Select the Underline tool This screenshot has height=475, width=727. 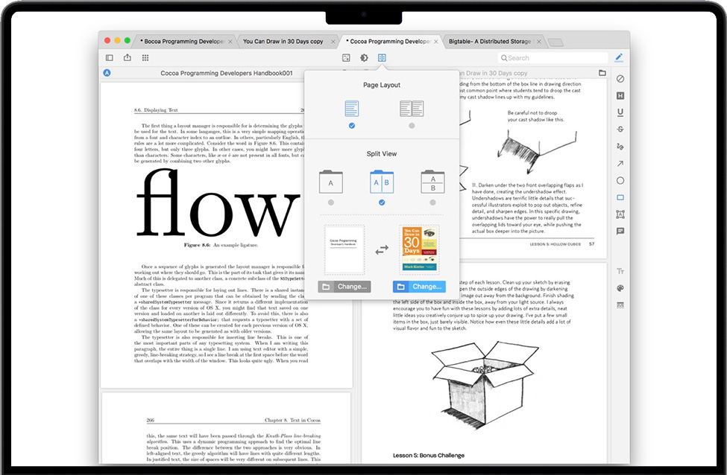(620, 112)
